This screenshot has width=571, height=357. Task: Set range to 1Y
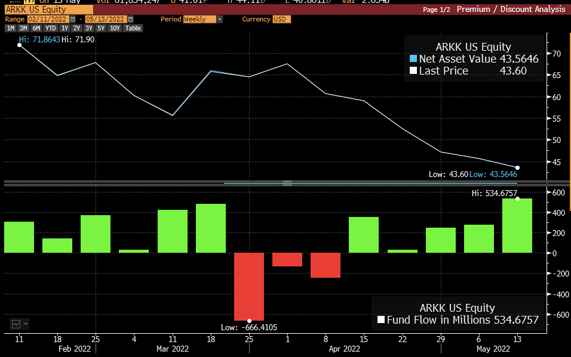65,29
